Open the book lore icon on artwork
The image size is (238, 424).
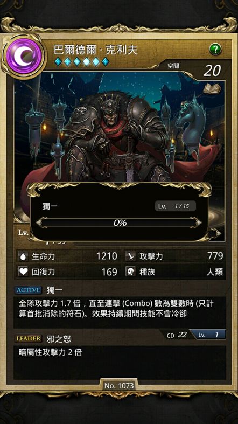tap(212, 89)
